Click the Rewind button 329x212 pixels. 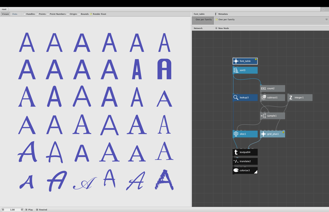(x=41, y=209)
